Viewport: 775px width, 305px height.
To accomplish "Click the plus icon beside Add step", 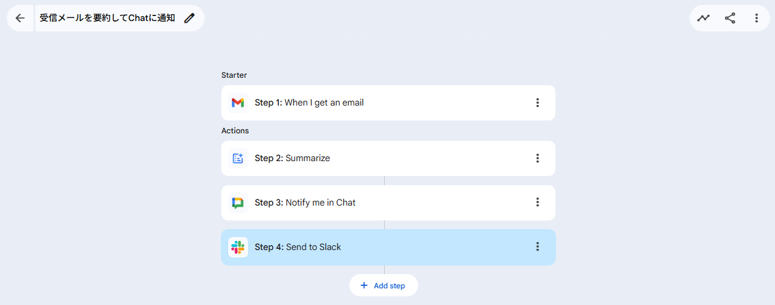I will [x=364, y=285].
